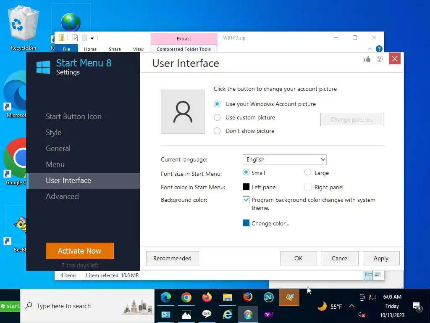
Task: Collapse the Explorer ribbon chevron
Action: pyautogui.click(x=370, y=49)
